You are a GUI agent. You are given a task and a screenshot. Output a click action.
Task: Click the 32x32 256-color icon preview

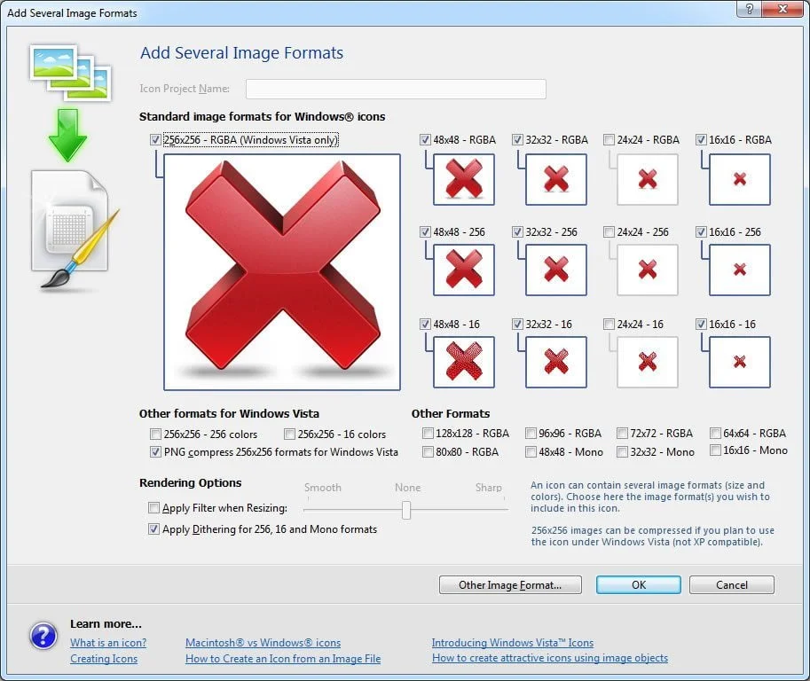pos(556,270)
